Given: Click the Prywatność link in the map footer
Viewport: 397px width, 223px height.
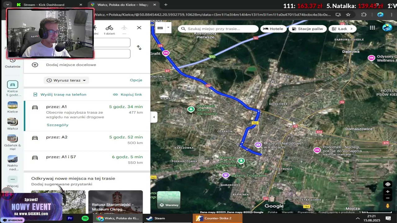Looking at the screenshot, I should 306,212.
